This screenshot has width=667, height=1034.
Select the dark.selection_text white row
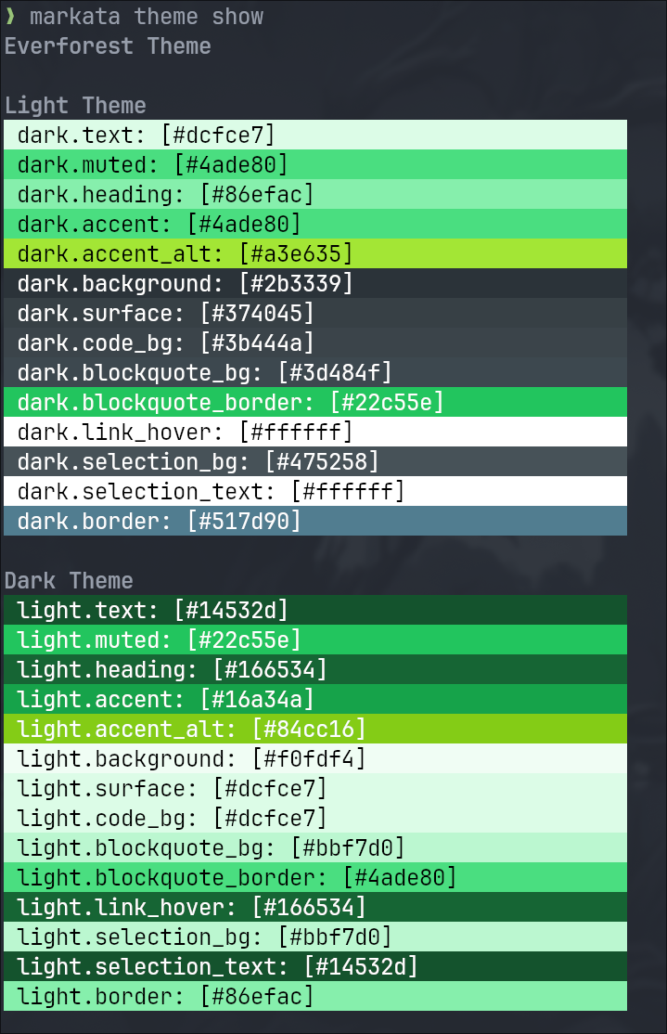[x=315, y=492]
